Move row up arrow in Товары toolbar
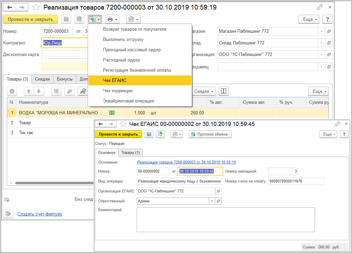Screen dimensions: 352x253 (x=29, y=91)
